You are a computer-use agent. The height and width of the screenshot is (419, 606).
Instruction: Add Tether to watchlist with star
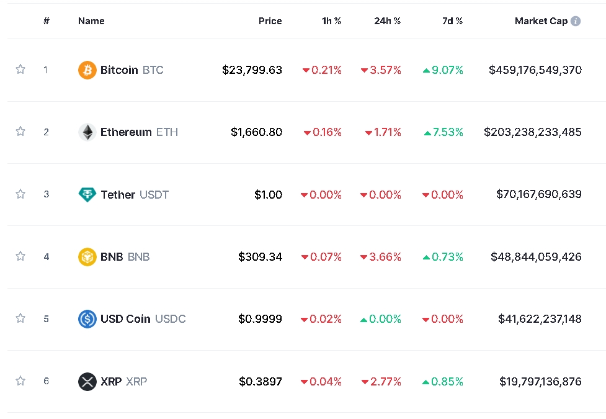[20, 194]
